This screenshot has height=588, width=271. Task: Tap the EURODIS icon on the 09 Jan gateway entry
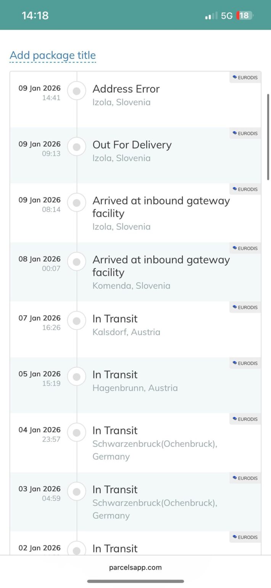245,189
